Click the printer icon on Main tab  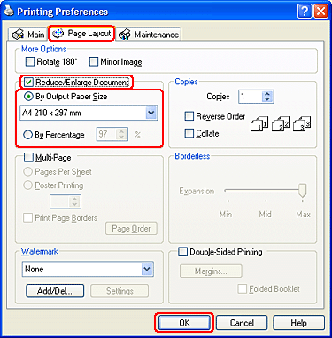point(18,35)
